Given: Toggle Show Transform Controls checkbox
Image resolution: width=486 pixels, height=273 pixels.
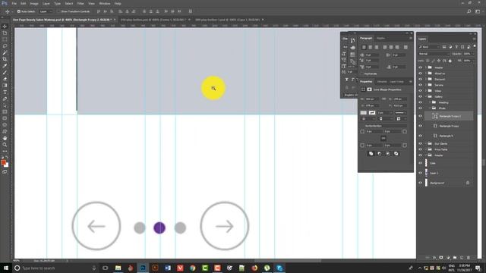Looking at the screenshot, I should 58,11.
